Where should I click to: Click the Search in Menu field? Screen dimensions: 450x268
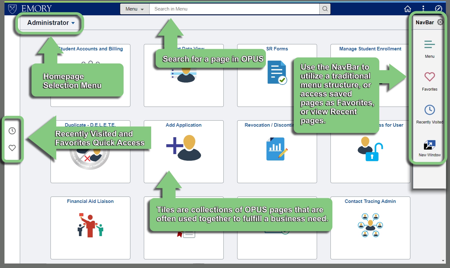click(x=234, y=9)
